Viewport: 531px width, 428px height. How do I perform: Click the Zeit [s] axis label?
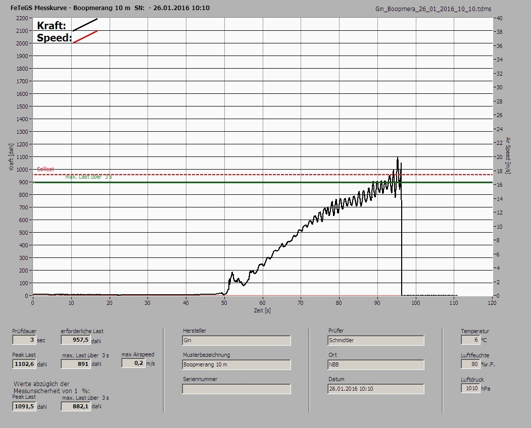point(262,310)
